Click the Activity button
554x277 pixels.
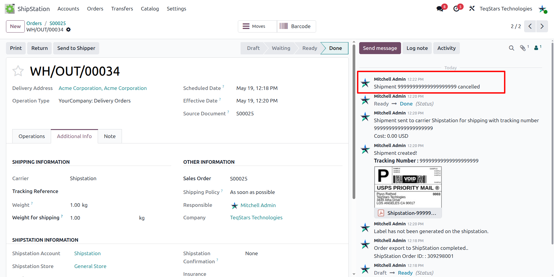click(446, 48)
